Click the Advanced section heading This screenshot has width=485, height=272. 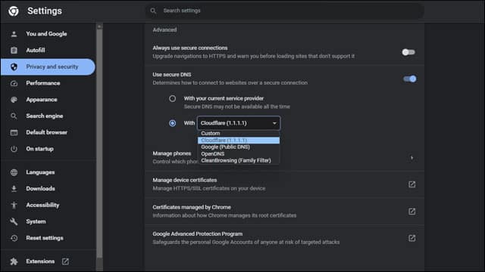click(x=164, y=30)
